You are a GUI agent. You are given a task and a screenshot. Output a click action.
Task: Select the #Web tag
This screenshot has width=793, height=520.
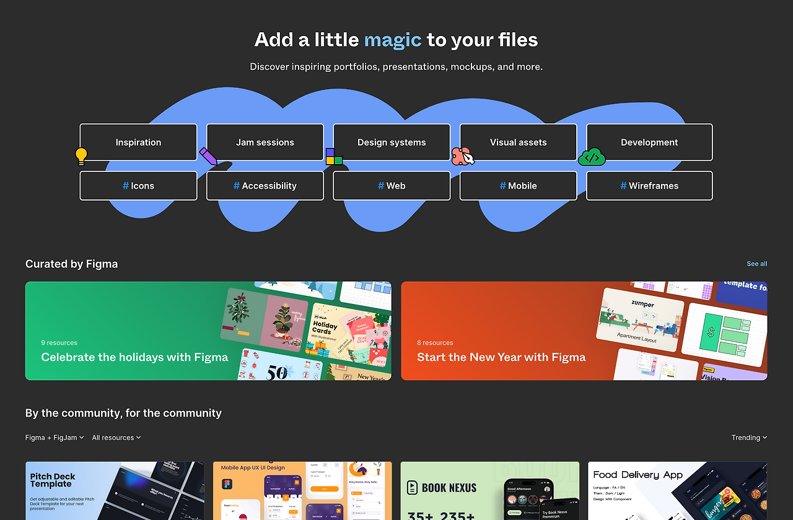click(392, 186)
